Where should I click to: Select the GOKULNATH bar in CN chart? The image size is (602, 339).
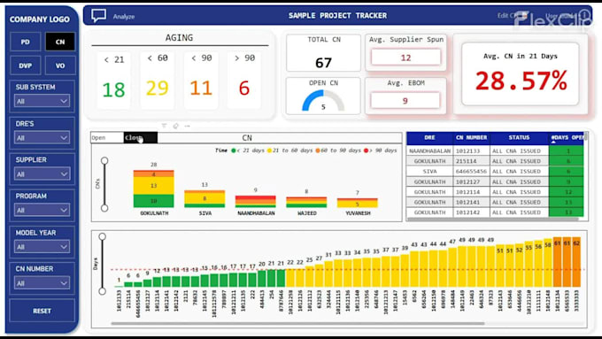coord(153,189)
